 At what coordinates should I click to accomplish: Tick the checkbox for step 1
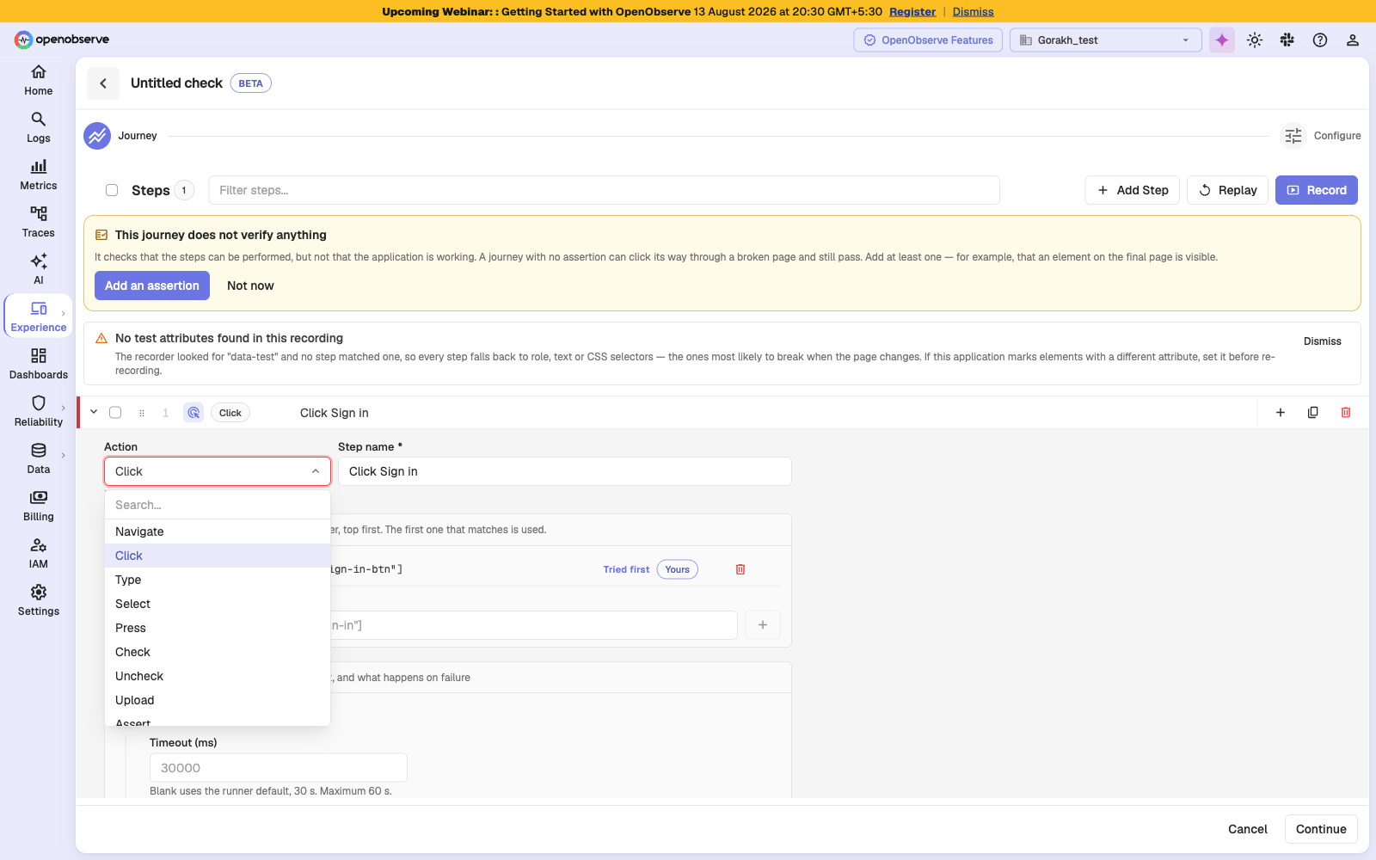tap(115, 413)
